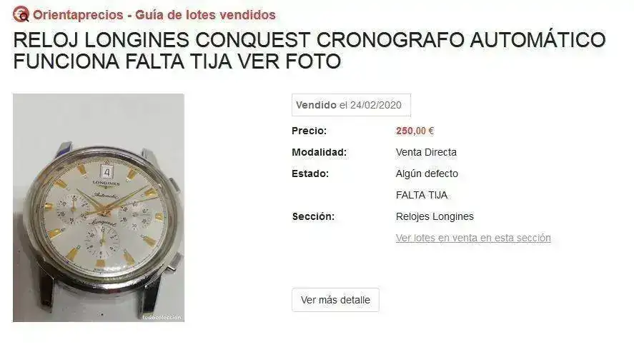Screen dimensions: 634x347
Task: Click the Vendido word in sold badge
Action: click(316, 105)
